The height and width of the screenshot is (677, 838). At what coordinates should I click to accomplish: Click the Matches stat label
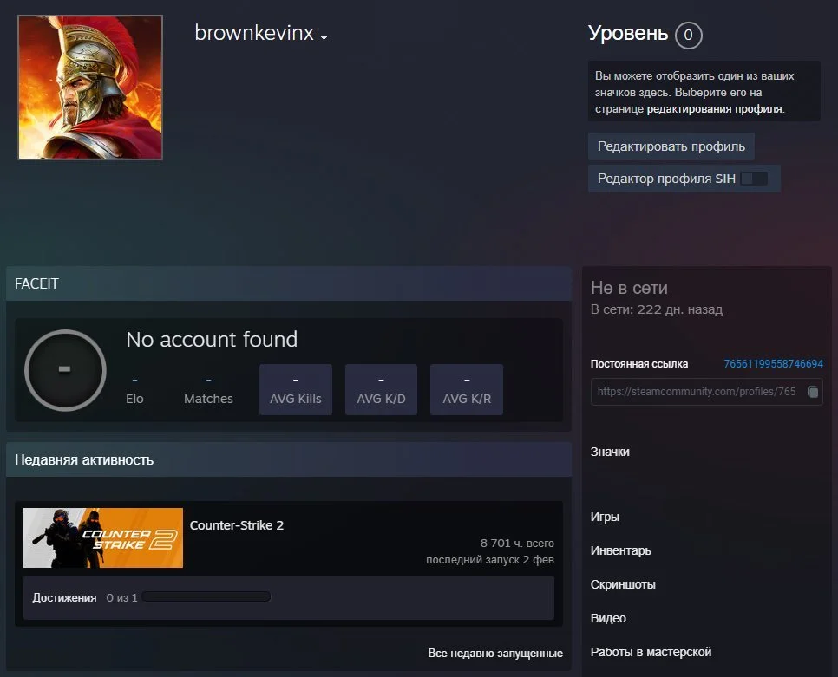[208, 399]
